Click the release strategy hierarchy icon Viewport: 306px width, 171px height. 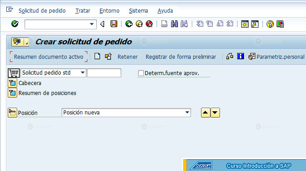(x=229, y=57)
